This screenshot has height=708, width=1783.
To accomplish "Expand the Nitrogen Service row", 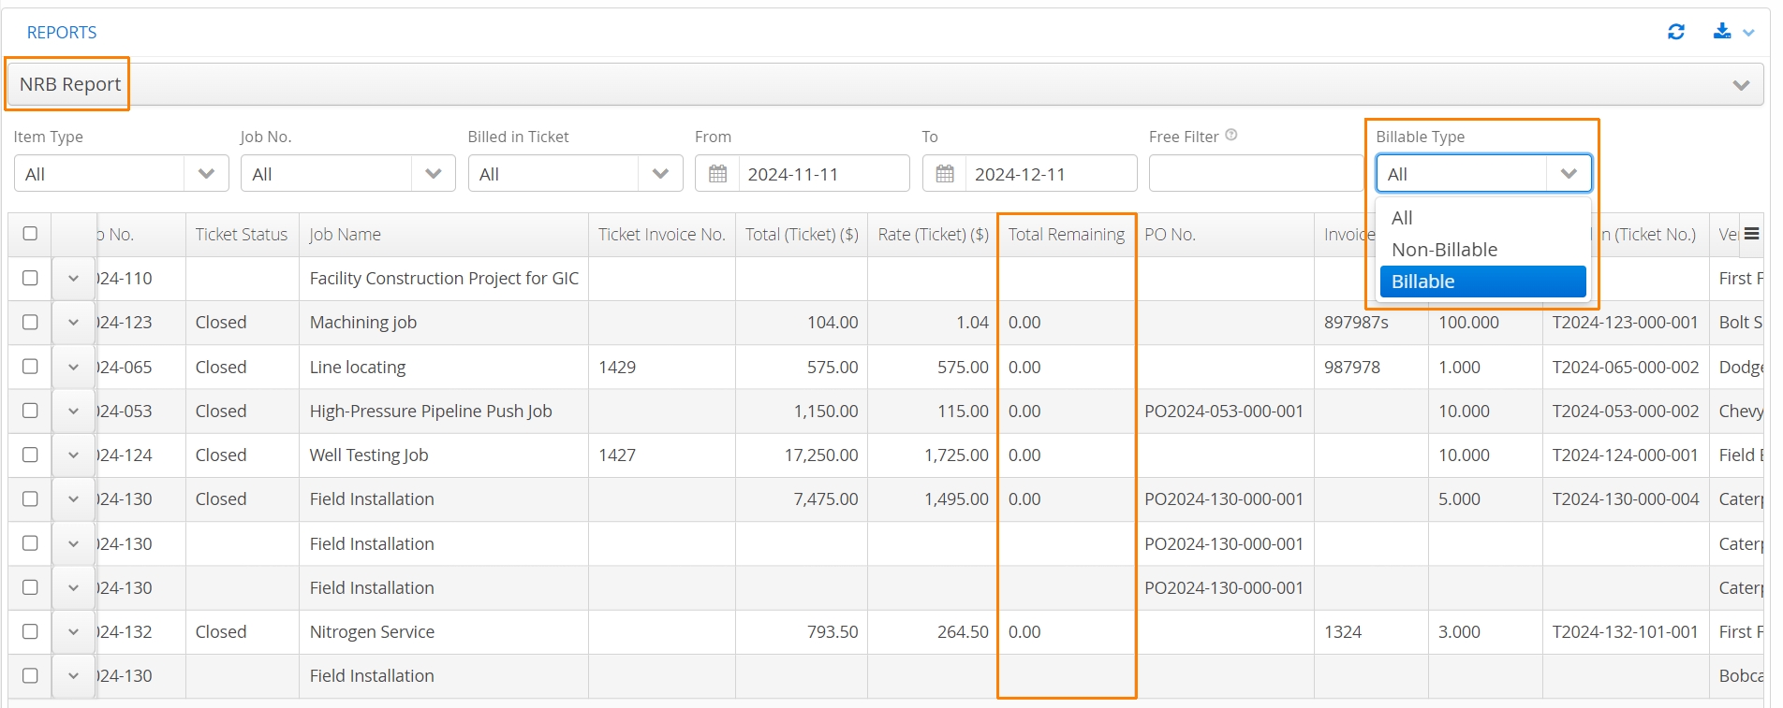I will pos(73,631).
